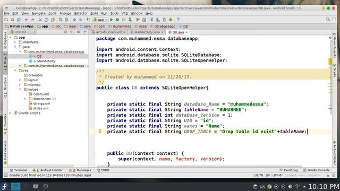Collapse the java folder node
340x191 pixels.
pyautogui.click(x=15, y=47)
